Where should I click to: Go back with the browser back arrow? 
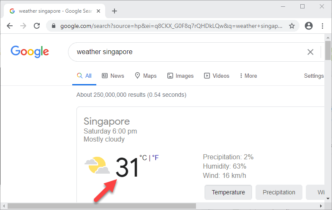10,26
